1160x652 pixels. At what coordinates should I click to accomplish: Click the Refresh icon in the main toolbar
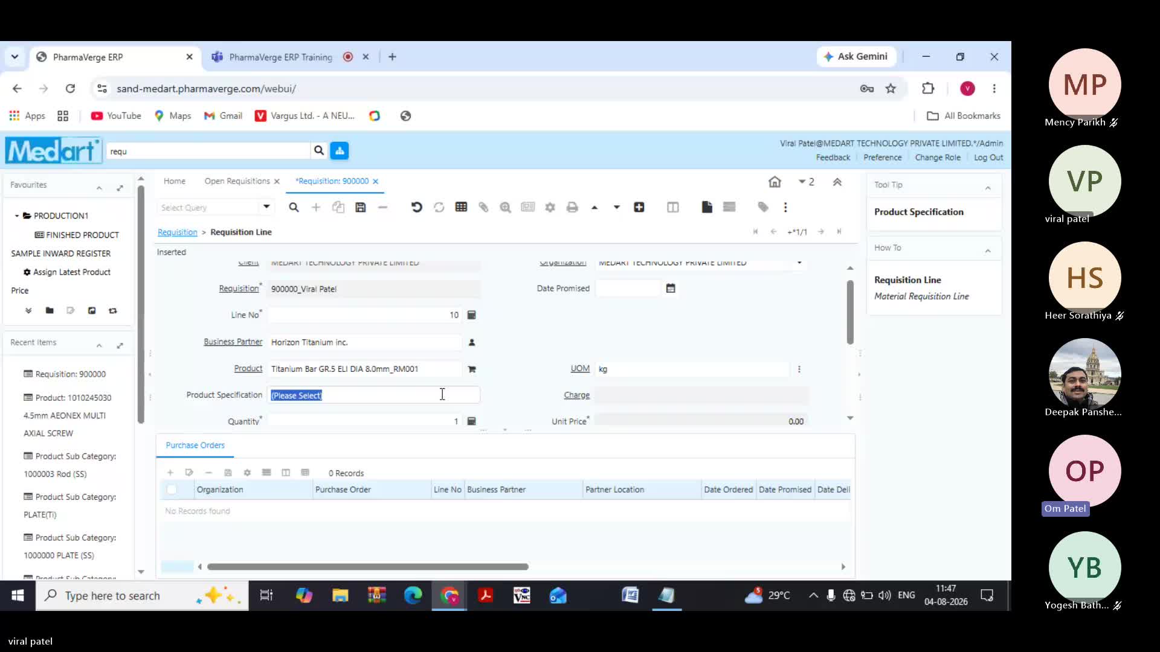tap(439, 207)
